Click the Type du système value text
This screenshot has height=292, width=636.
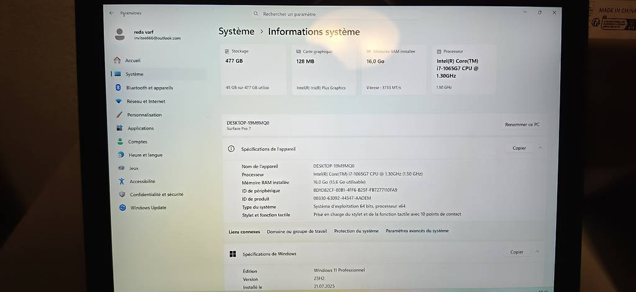pos(359,206)
